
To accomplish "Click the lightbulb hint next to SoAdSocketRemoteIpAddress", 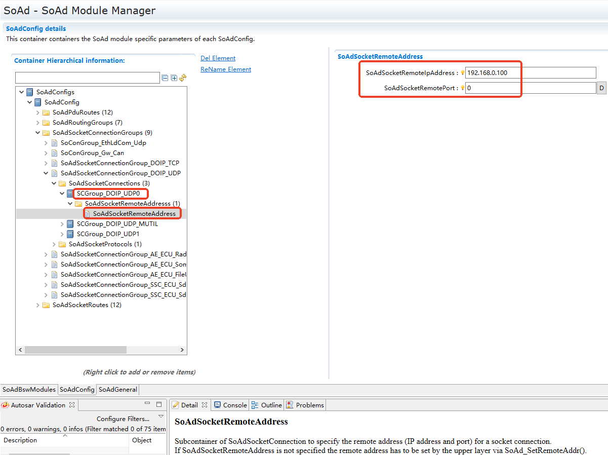I will pyautogui.click(x=462, y=73).
